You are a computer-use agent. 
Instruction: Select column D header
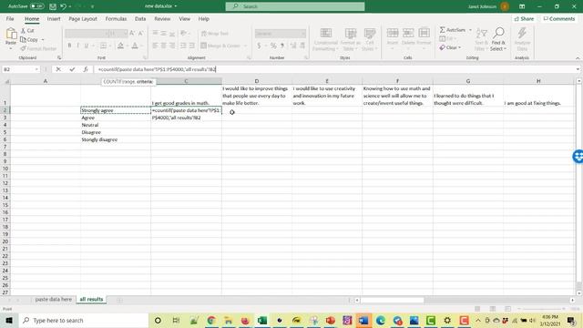[257, 81]
